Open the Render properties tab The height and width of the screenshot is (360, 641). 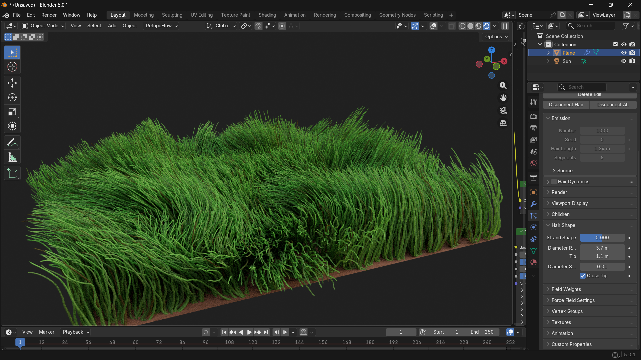click(x=533, y=116)
